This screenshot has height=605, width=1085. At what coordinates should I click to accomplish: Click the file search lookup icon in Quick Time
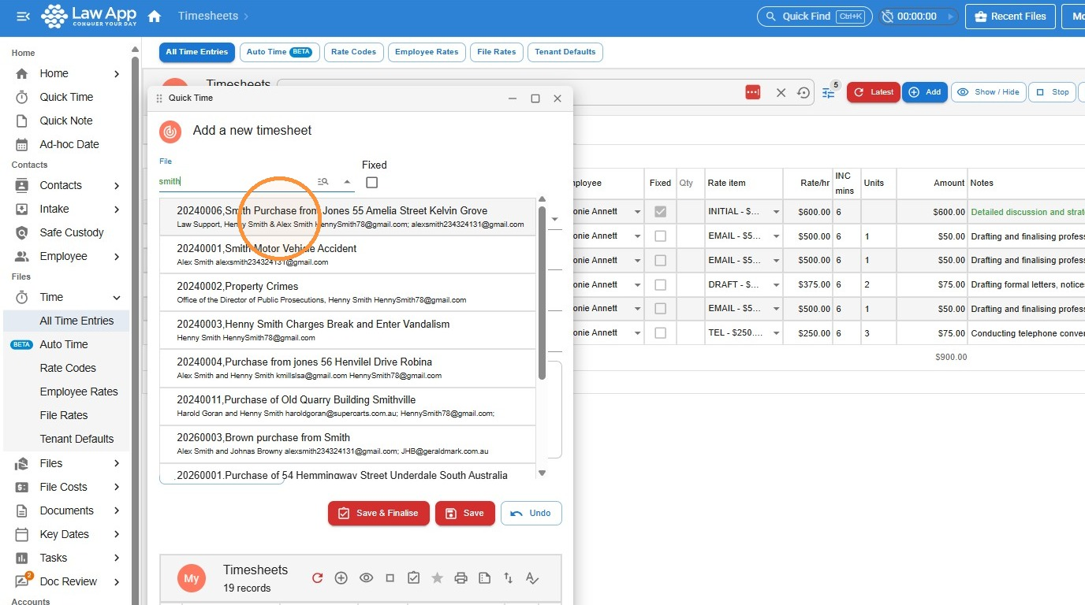point(323,181)
